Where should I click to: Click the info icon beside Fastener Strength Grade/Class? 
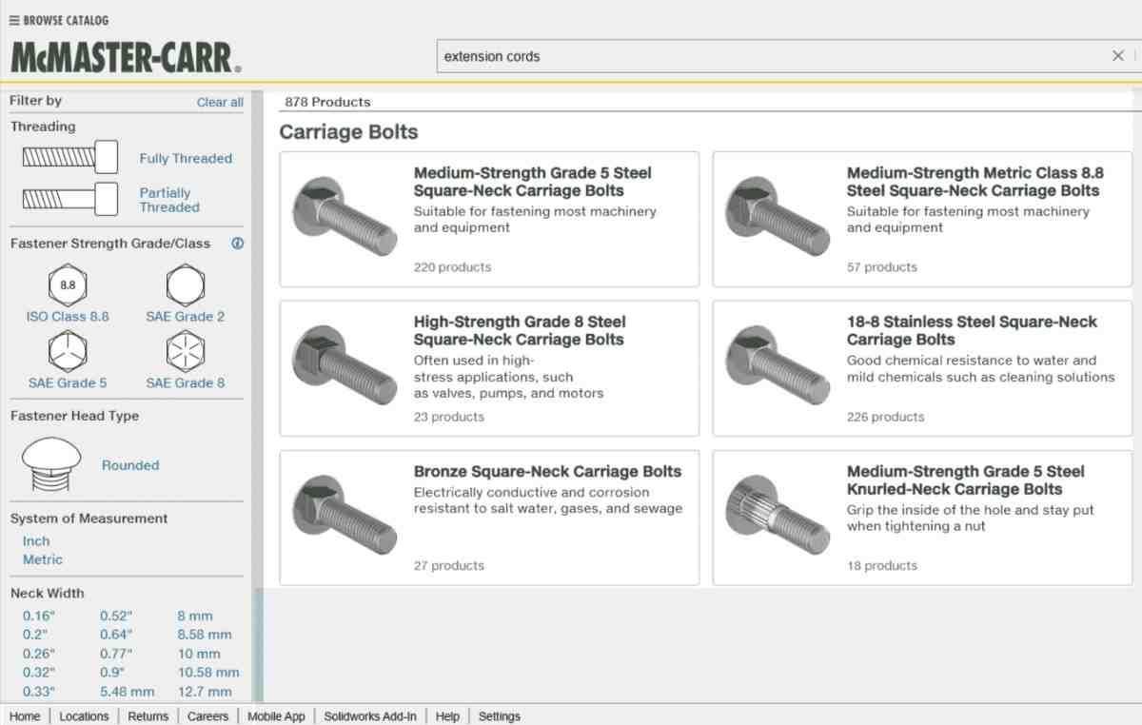pos(237,244)
